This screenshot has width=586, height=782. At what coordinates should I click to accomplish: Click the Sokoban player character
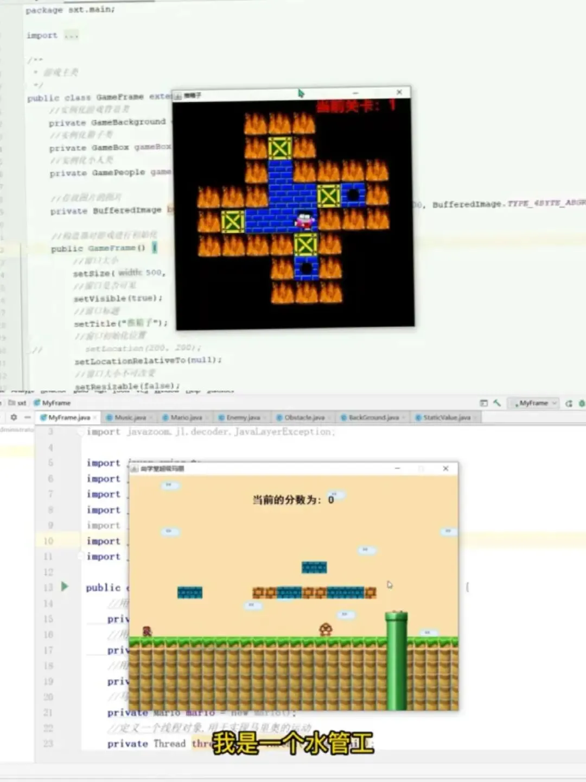[x=304, y=220]
